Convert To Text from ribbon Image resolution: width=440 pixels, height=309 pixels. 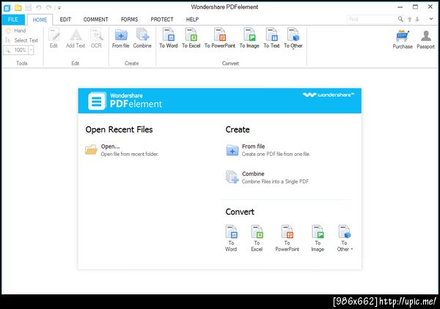pos(271,38)
